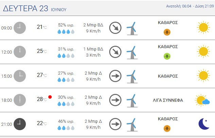This screenshot has height=138, width=215.
Task: Click the west wind arrow at 18:00
Action: [x=115, y=100]
